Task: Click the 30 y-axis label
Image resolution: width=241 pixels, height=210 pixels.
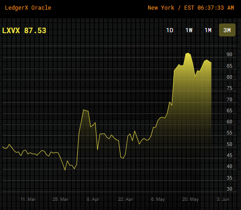Action: tap(230, 189)
